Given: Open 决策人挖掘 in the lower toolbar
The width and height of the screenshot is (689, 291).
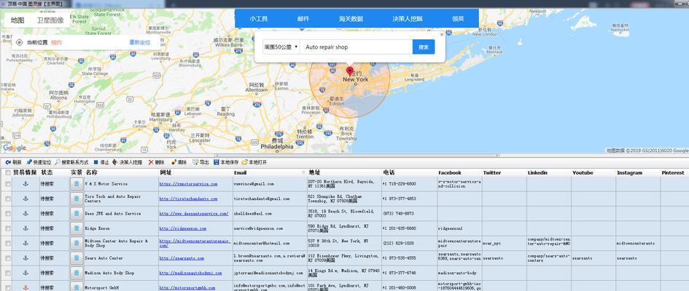Looking at the screenshot, I should pyautogui.click(x=128, y=162).
